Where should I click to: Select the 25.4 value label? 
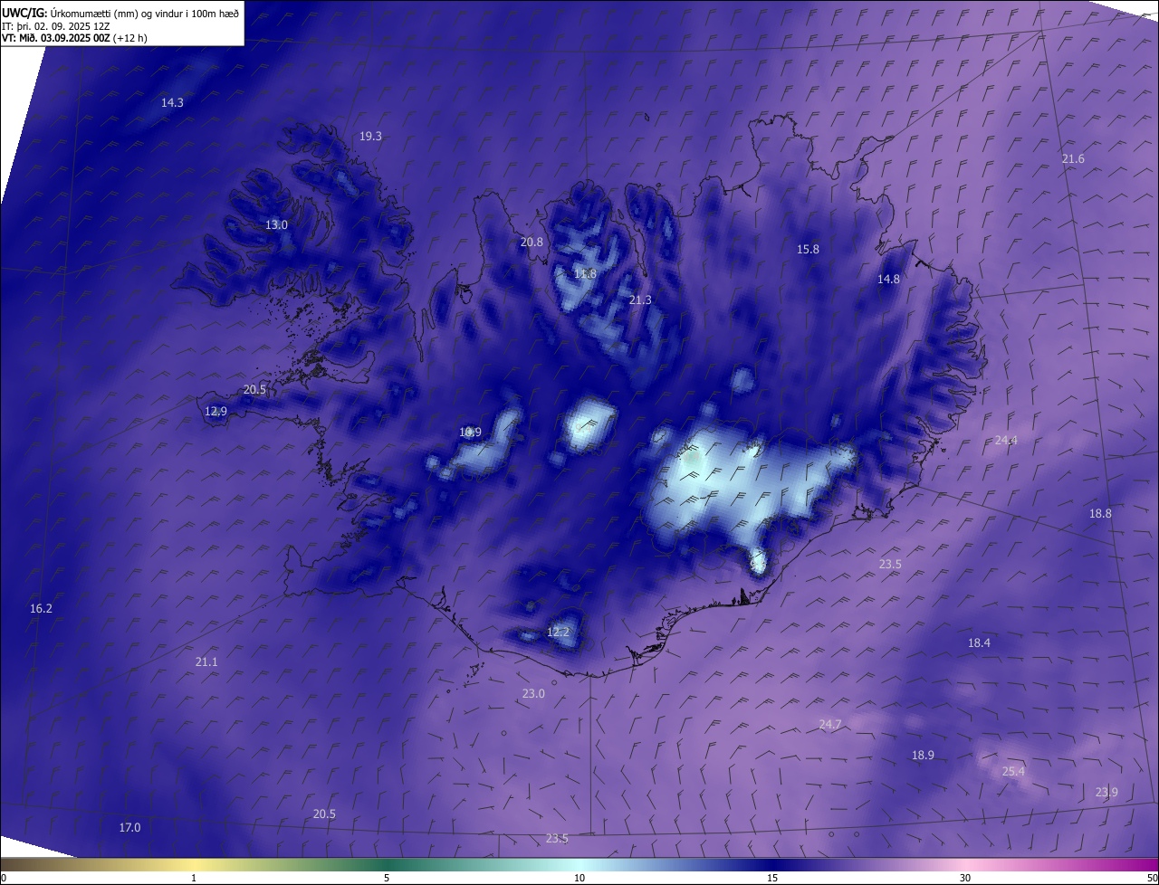[1013, 772]
